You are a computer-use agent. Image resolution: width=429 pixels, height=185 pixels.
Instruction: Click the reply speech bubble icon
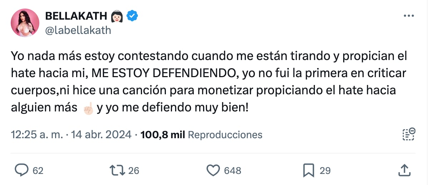pyautogui.click(x=22, y=170)
